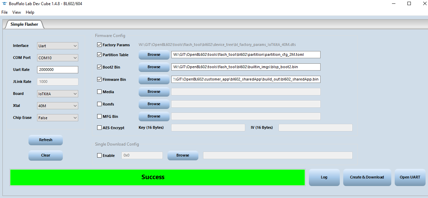
Task: Browse for the Boot2 Bin file
Action: pyautogui.click(x=154, y=67)
